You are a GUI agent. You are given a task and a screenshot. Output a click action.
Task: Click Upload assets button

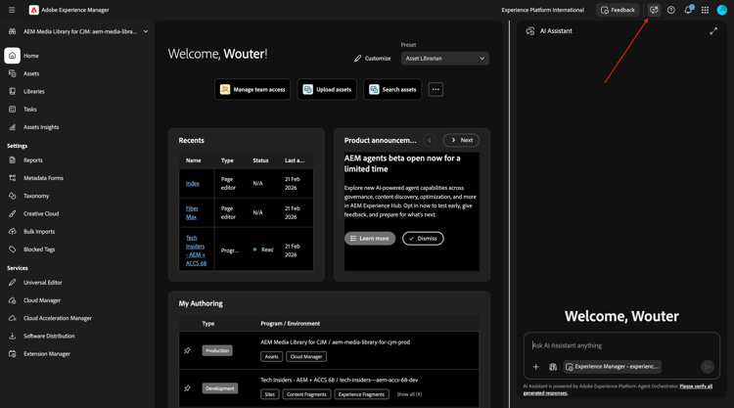(327, 89)
